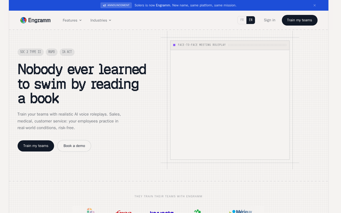Open the Sign in link
The height and width of the screenshot is (213, 341).
pyautogui.click(x=270, y=20)
